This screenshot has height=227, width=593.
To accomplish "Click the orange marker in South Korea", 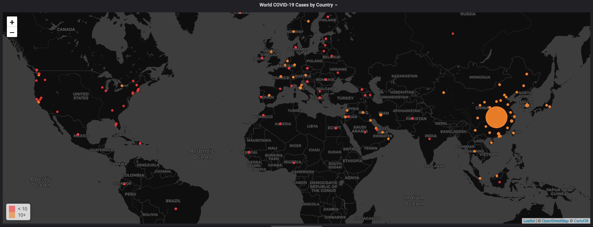I will click(x=527, y=105).
